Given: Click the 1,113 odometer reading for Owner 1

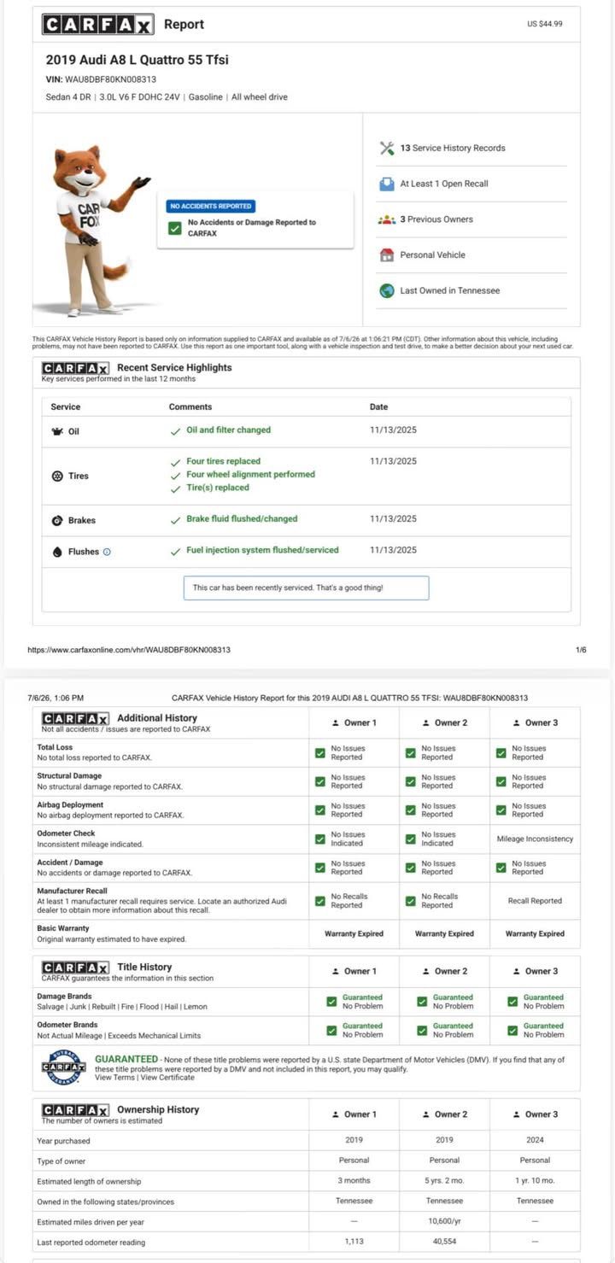Looking at the screenshot, I should [x=354, y=1242].
